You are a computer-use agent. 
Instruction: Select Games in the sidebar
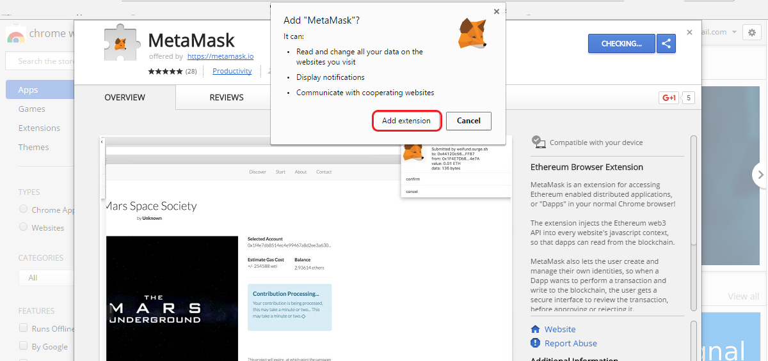point(31,109)
